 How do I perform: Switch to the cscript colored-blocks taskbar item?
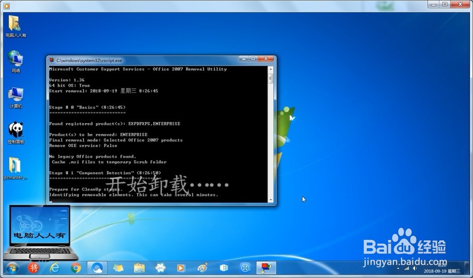(x=266, y=268)
